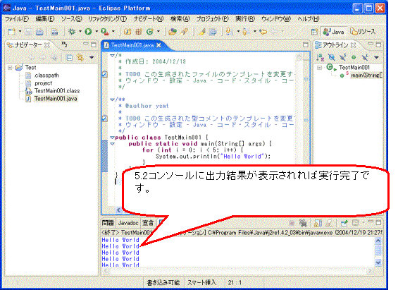The image size is (398, 290).
Task: Collapse the public class TestMain001 fold
Action: tap(112, 138)
